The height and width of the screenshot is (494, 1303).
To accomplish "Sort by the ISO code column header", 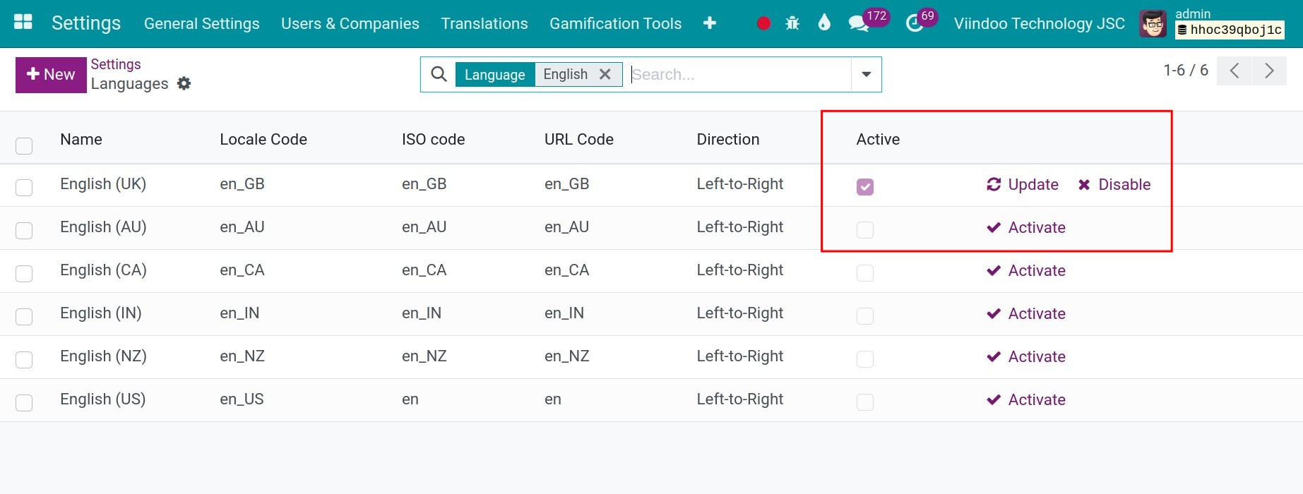I will pos(434,139).
